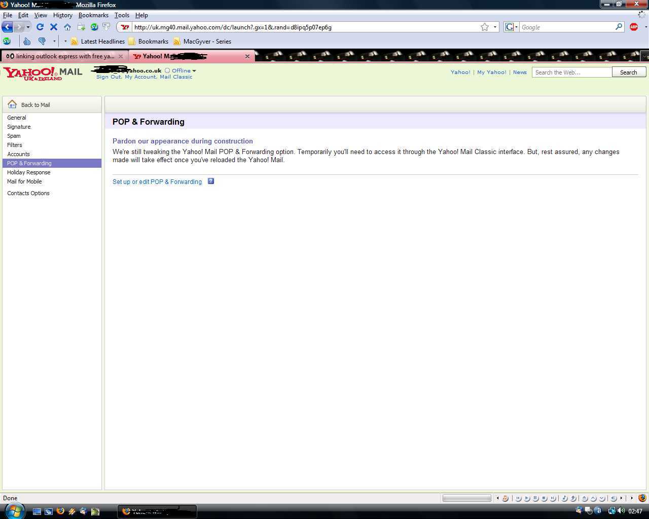Open the URL bar history dropdown arrow
The image size is (649, 519).
click(495, 27)
